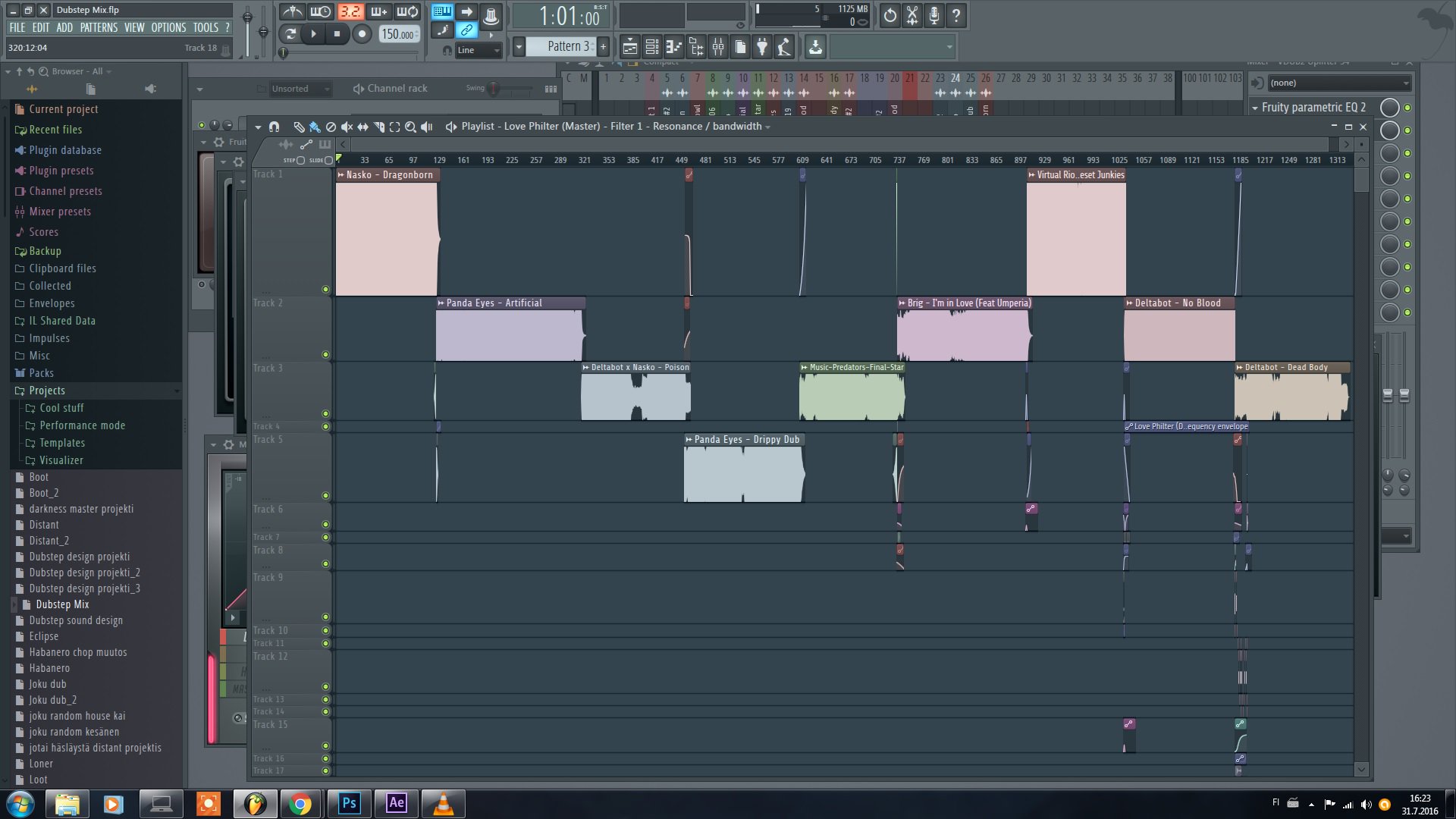Image resolution: width=1456 pixels, height=819 pixels.
Task: Open the one-click audio recording microphone
Action: coord(934,15)
